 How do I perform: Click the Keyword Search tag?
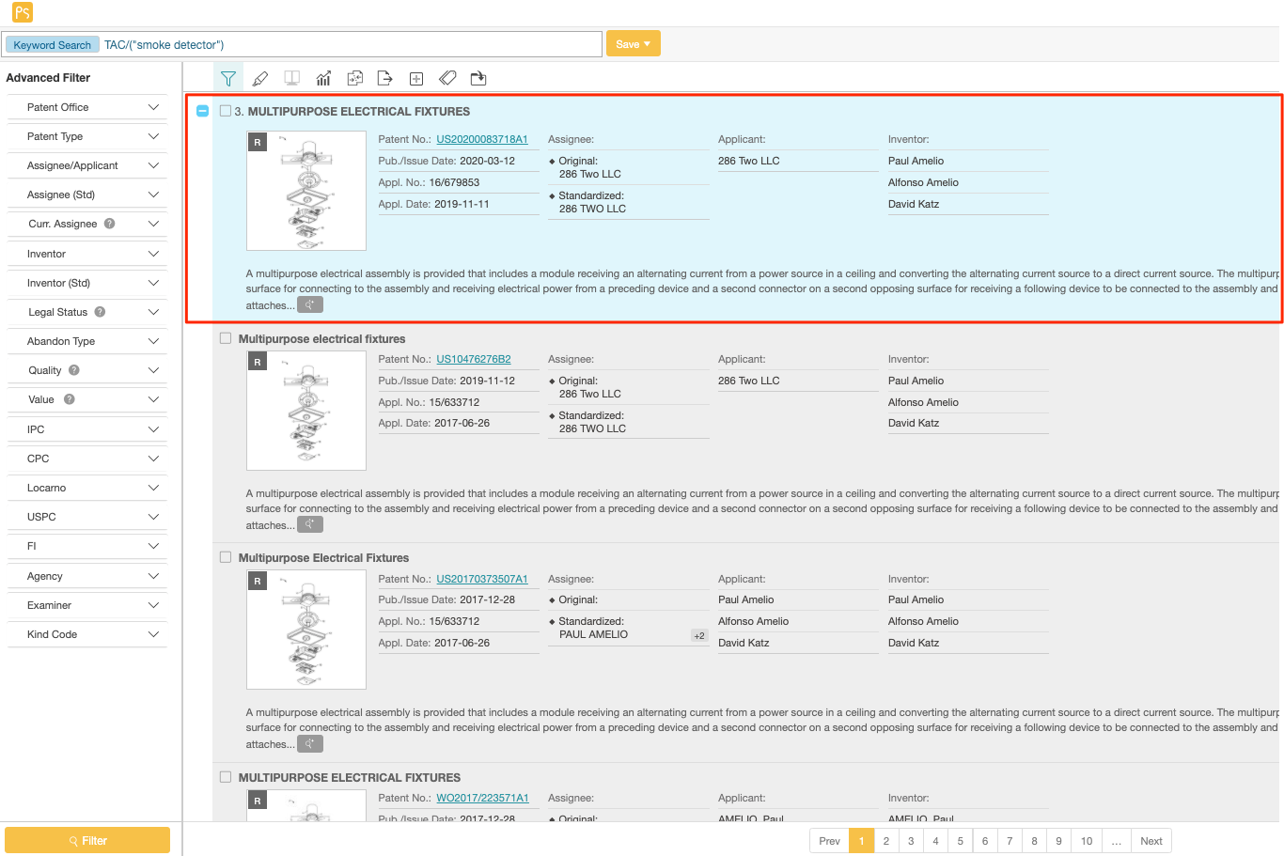[52, 44]
